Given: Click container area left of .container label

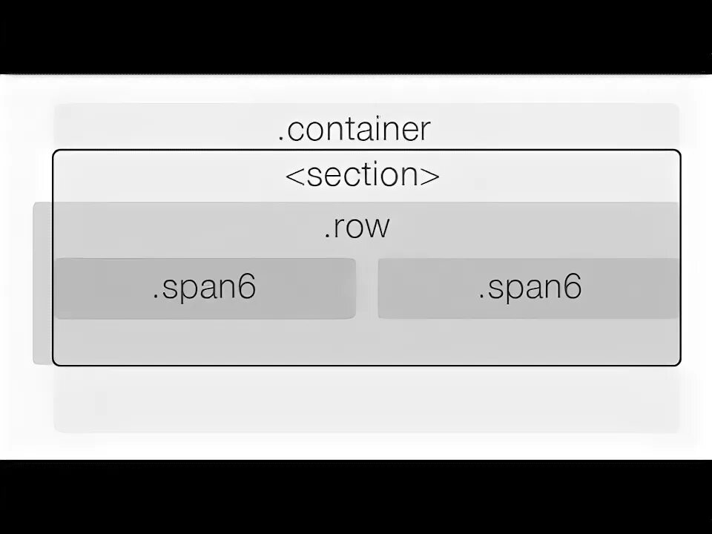Looking at the screenshot, I should click(x=163, y=128).
